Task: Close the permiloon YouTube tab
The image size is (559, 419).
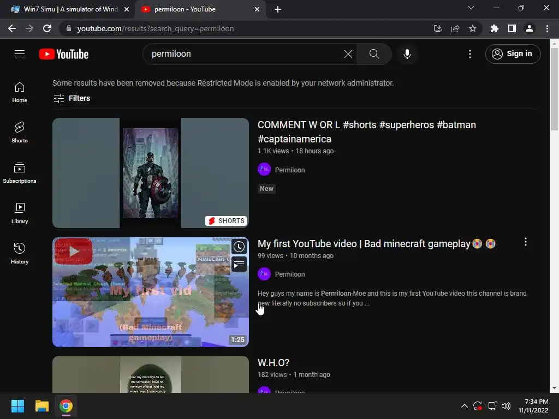Action: point(257,9)
